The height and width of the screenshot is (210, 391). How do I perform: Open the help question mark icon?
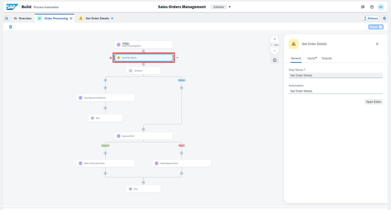tap(372, 7)
